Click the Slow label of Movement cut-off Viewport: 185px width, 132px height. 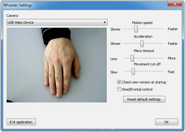pyautogui.click(x=114, y=72)
